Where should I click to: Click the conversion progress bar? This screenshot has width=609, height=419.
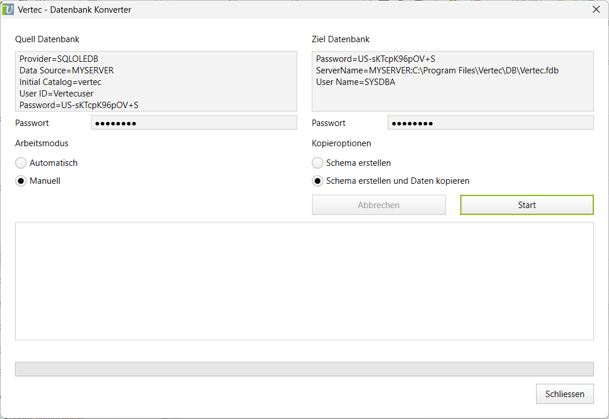(304, 369)
